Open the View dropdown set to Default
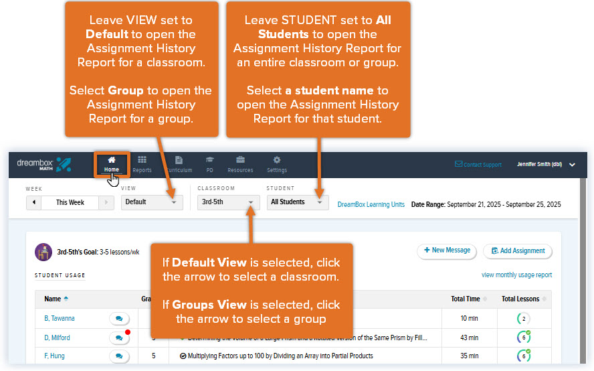The image size is (594, 371). coord(152,202)
